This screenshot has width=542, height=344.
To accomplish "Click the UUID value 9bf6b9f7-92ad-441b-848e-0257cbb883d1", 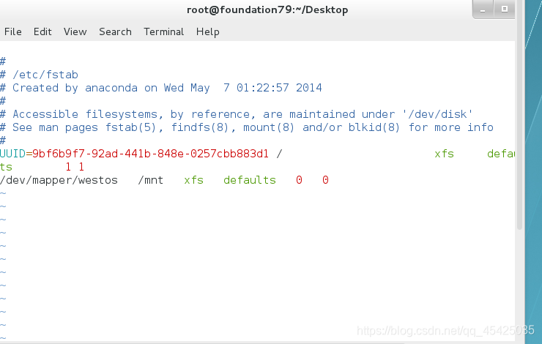I will (150, 154).
